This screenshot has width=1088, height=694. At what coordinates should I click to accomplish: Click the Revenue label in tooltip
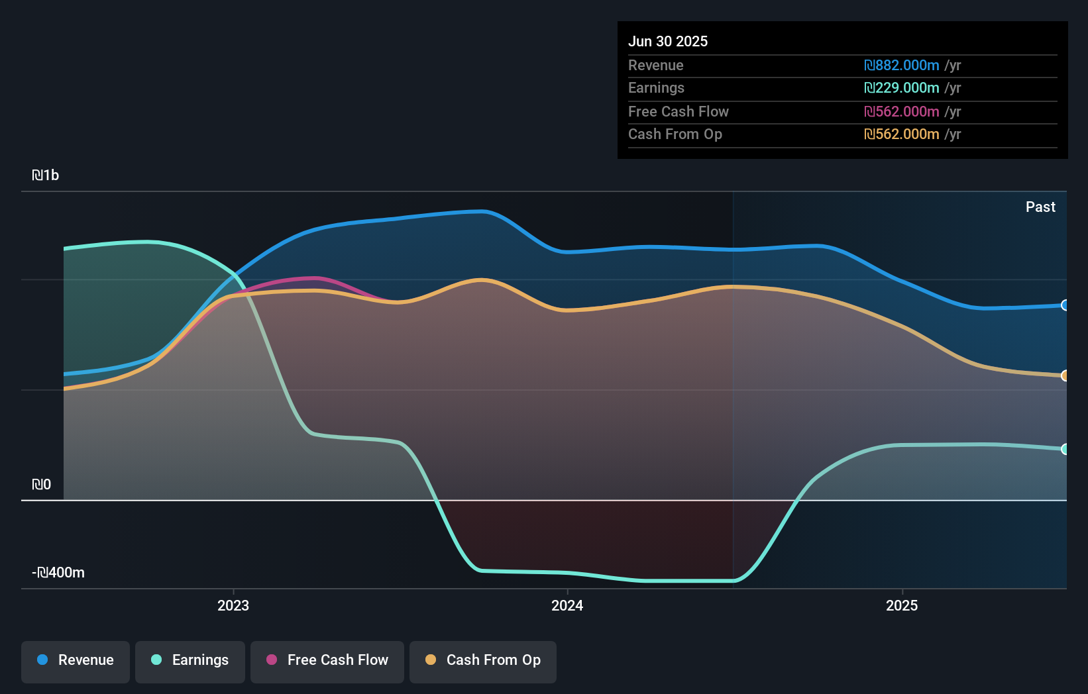656,65
